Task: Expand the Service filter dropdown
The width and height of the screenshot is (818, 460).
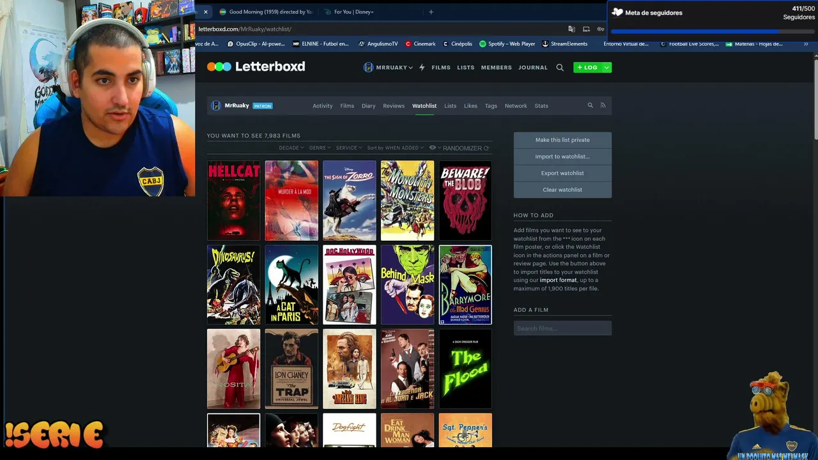Action: tap(349, 148)
